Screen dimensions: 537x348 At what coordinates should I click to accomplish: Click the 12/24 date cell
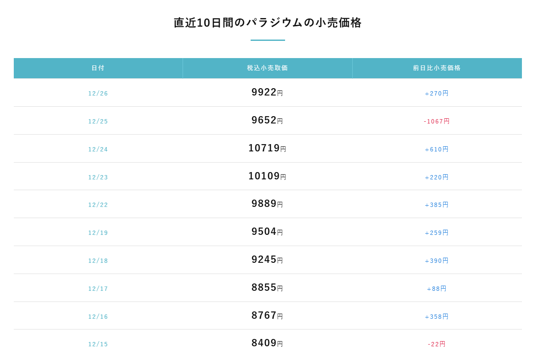coord(98,149)
